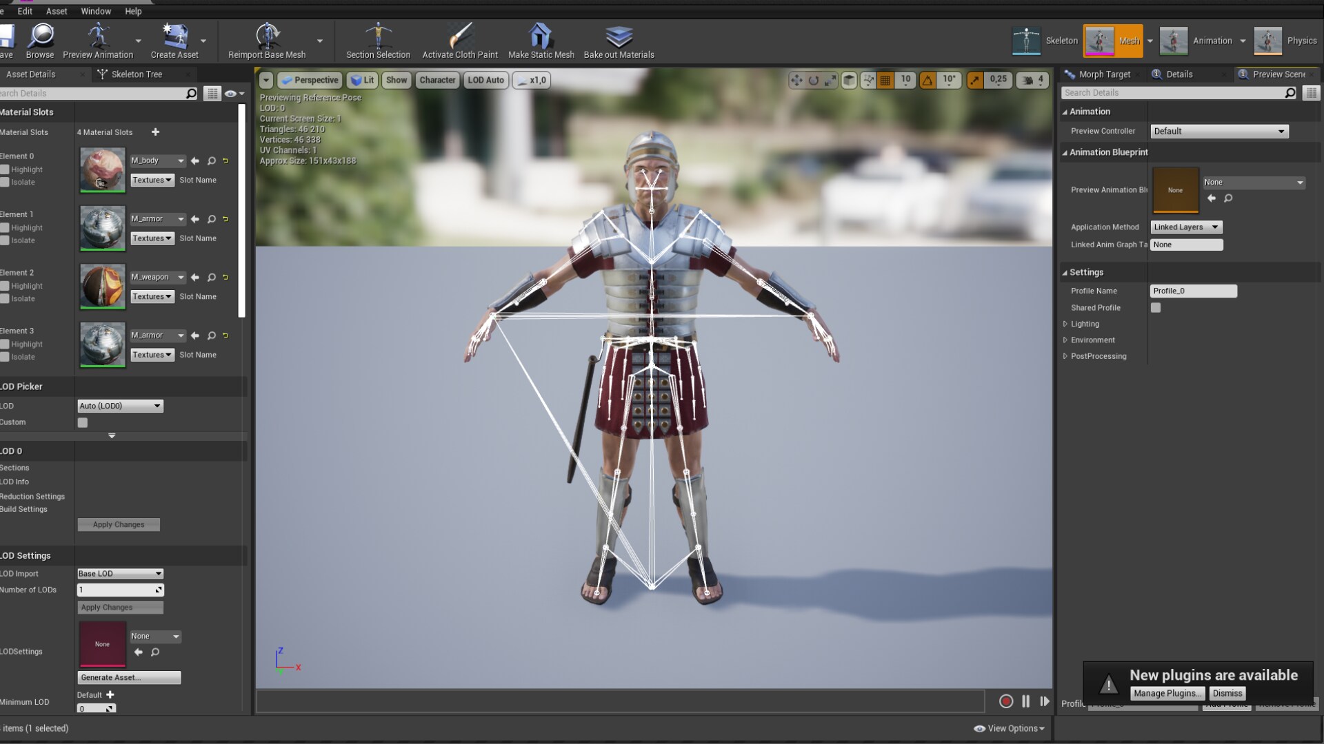The height and width of the screenshot is (744, 1324).
Task: Start Preview Animation from the toolbar
Action: 100,40
